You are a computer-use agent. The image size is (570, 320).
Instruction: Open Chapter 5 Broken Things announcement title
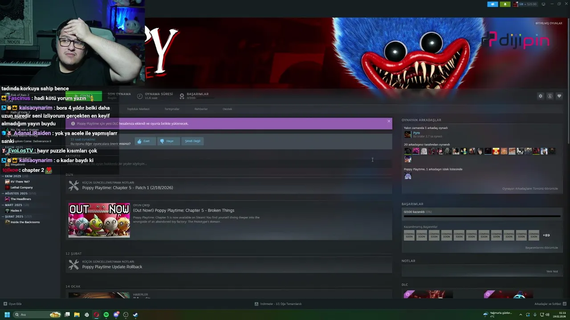coord(183,210)
